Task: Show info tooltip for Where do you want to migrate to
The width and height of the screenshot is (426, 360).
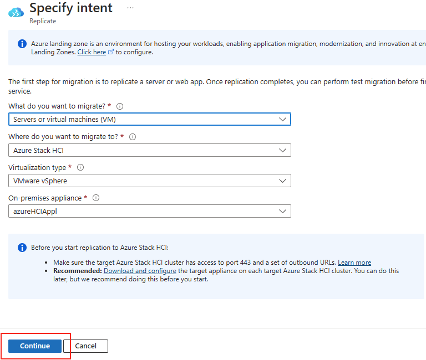Action: pyautogui.click(x=133, y=137)
